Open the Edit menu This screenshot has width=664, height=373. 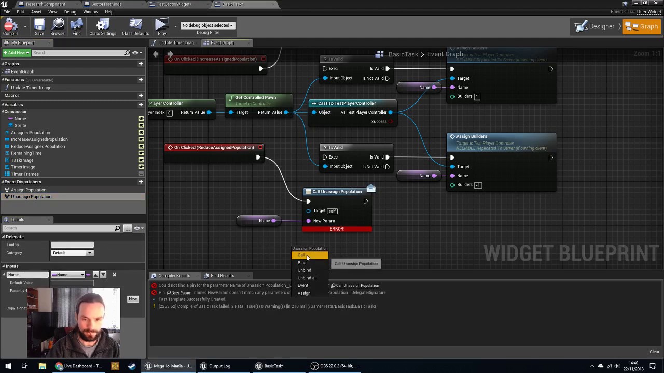pyautogui.click(x=20, y=12)
